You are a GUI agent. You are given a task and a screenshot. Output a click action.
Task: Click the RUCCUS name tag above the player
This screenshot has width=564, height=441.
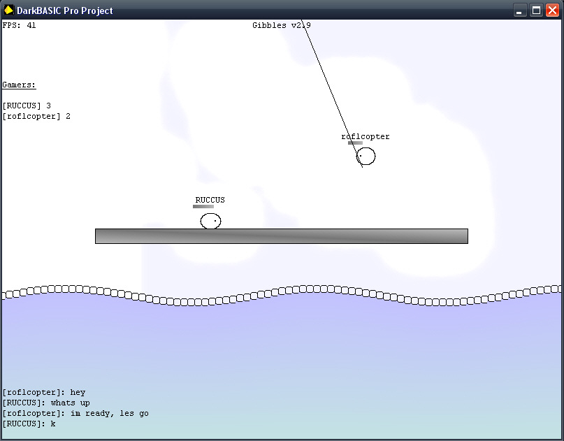click(210, 200)
